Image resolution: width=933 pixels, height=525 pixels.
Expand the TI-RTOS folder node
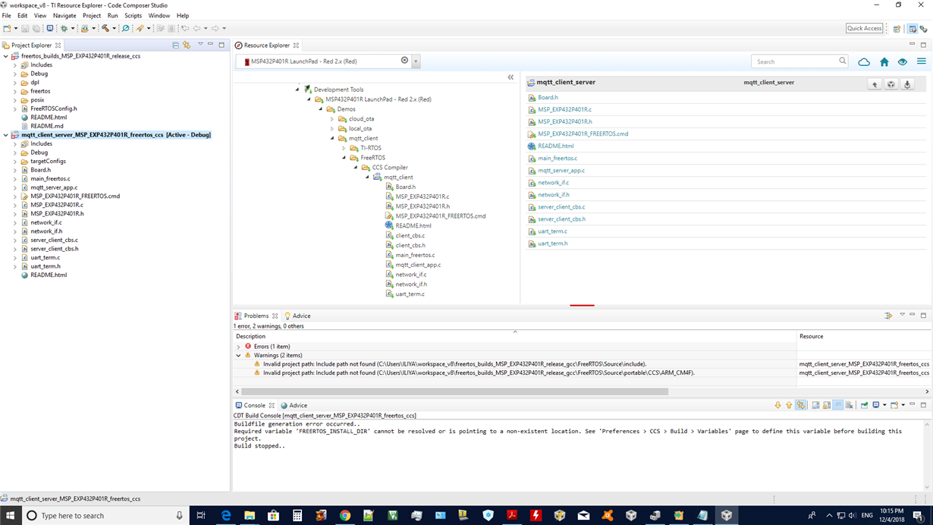[x=344, y=149]
